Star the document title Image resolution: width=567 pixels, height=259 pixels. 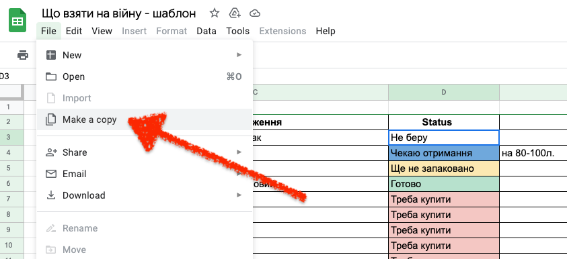pyautogui.click(x=215, y=13)
